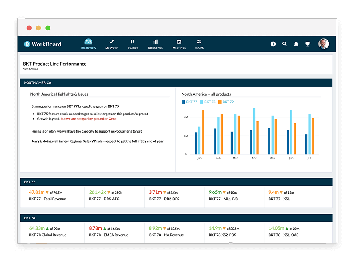This screenshot has height=261, width=360.
Task: View notifications via the bell icon
Action: click(296, 44)
